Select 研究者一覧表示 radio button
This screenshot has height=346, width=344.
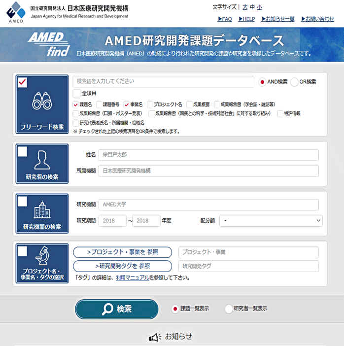tap(229, 309)
